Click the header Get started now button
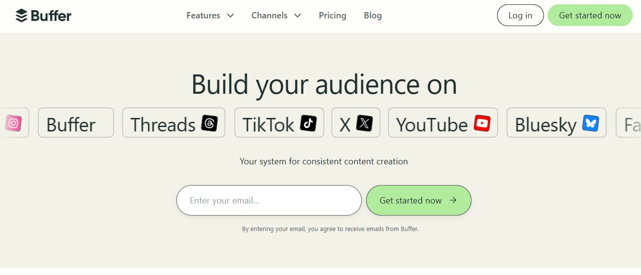641x275 pixels. pyautogui.click(x=590, y=15)
